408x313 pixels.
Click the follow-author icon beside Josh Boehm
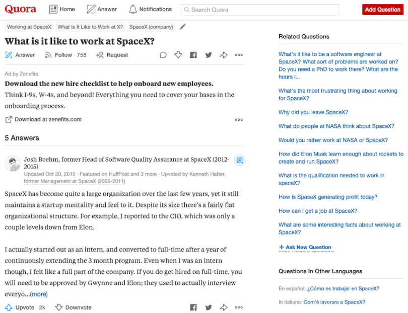coord(239,160)
